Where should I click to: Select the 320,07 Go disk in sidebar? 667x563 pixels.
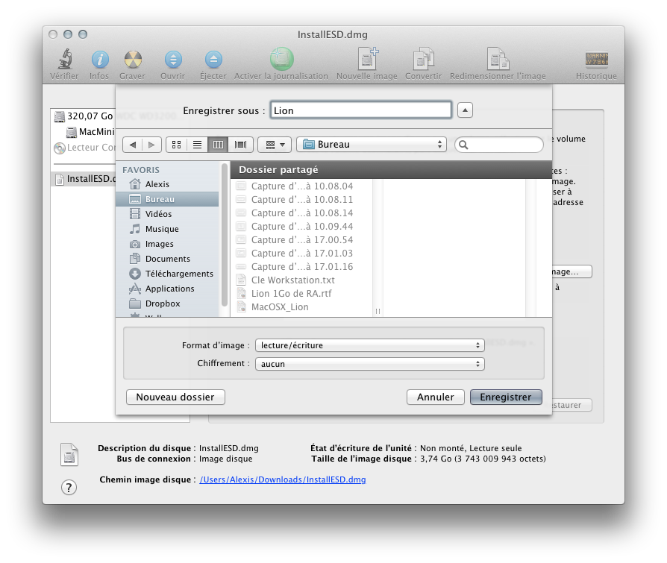84,116
